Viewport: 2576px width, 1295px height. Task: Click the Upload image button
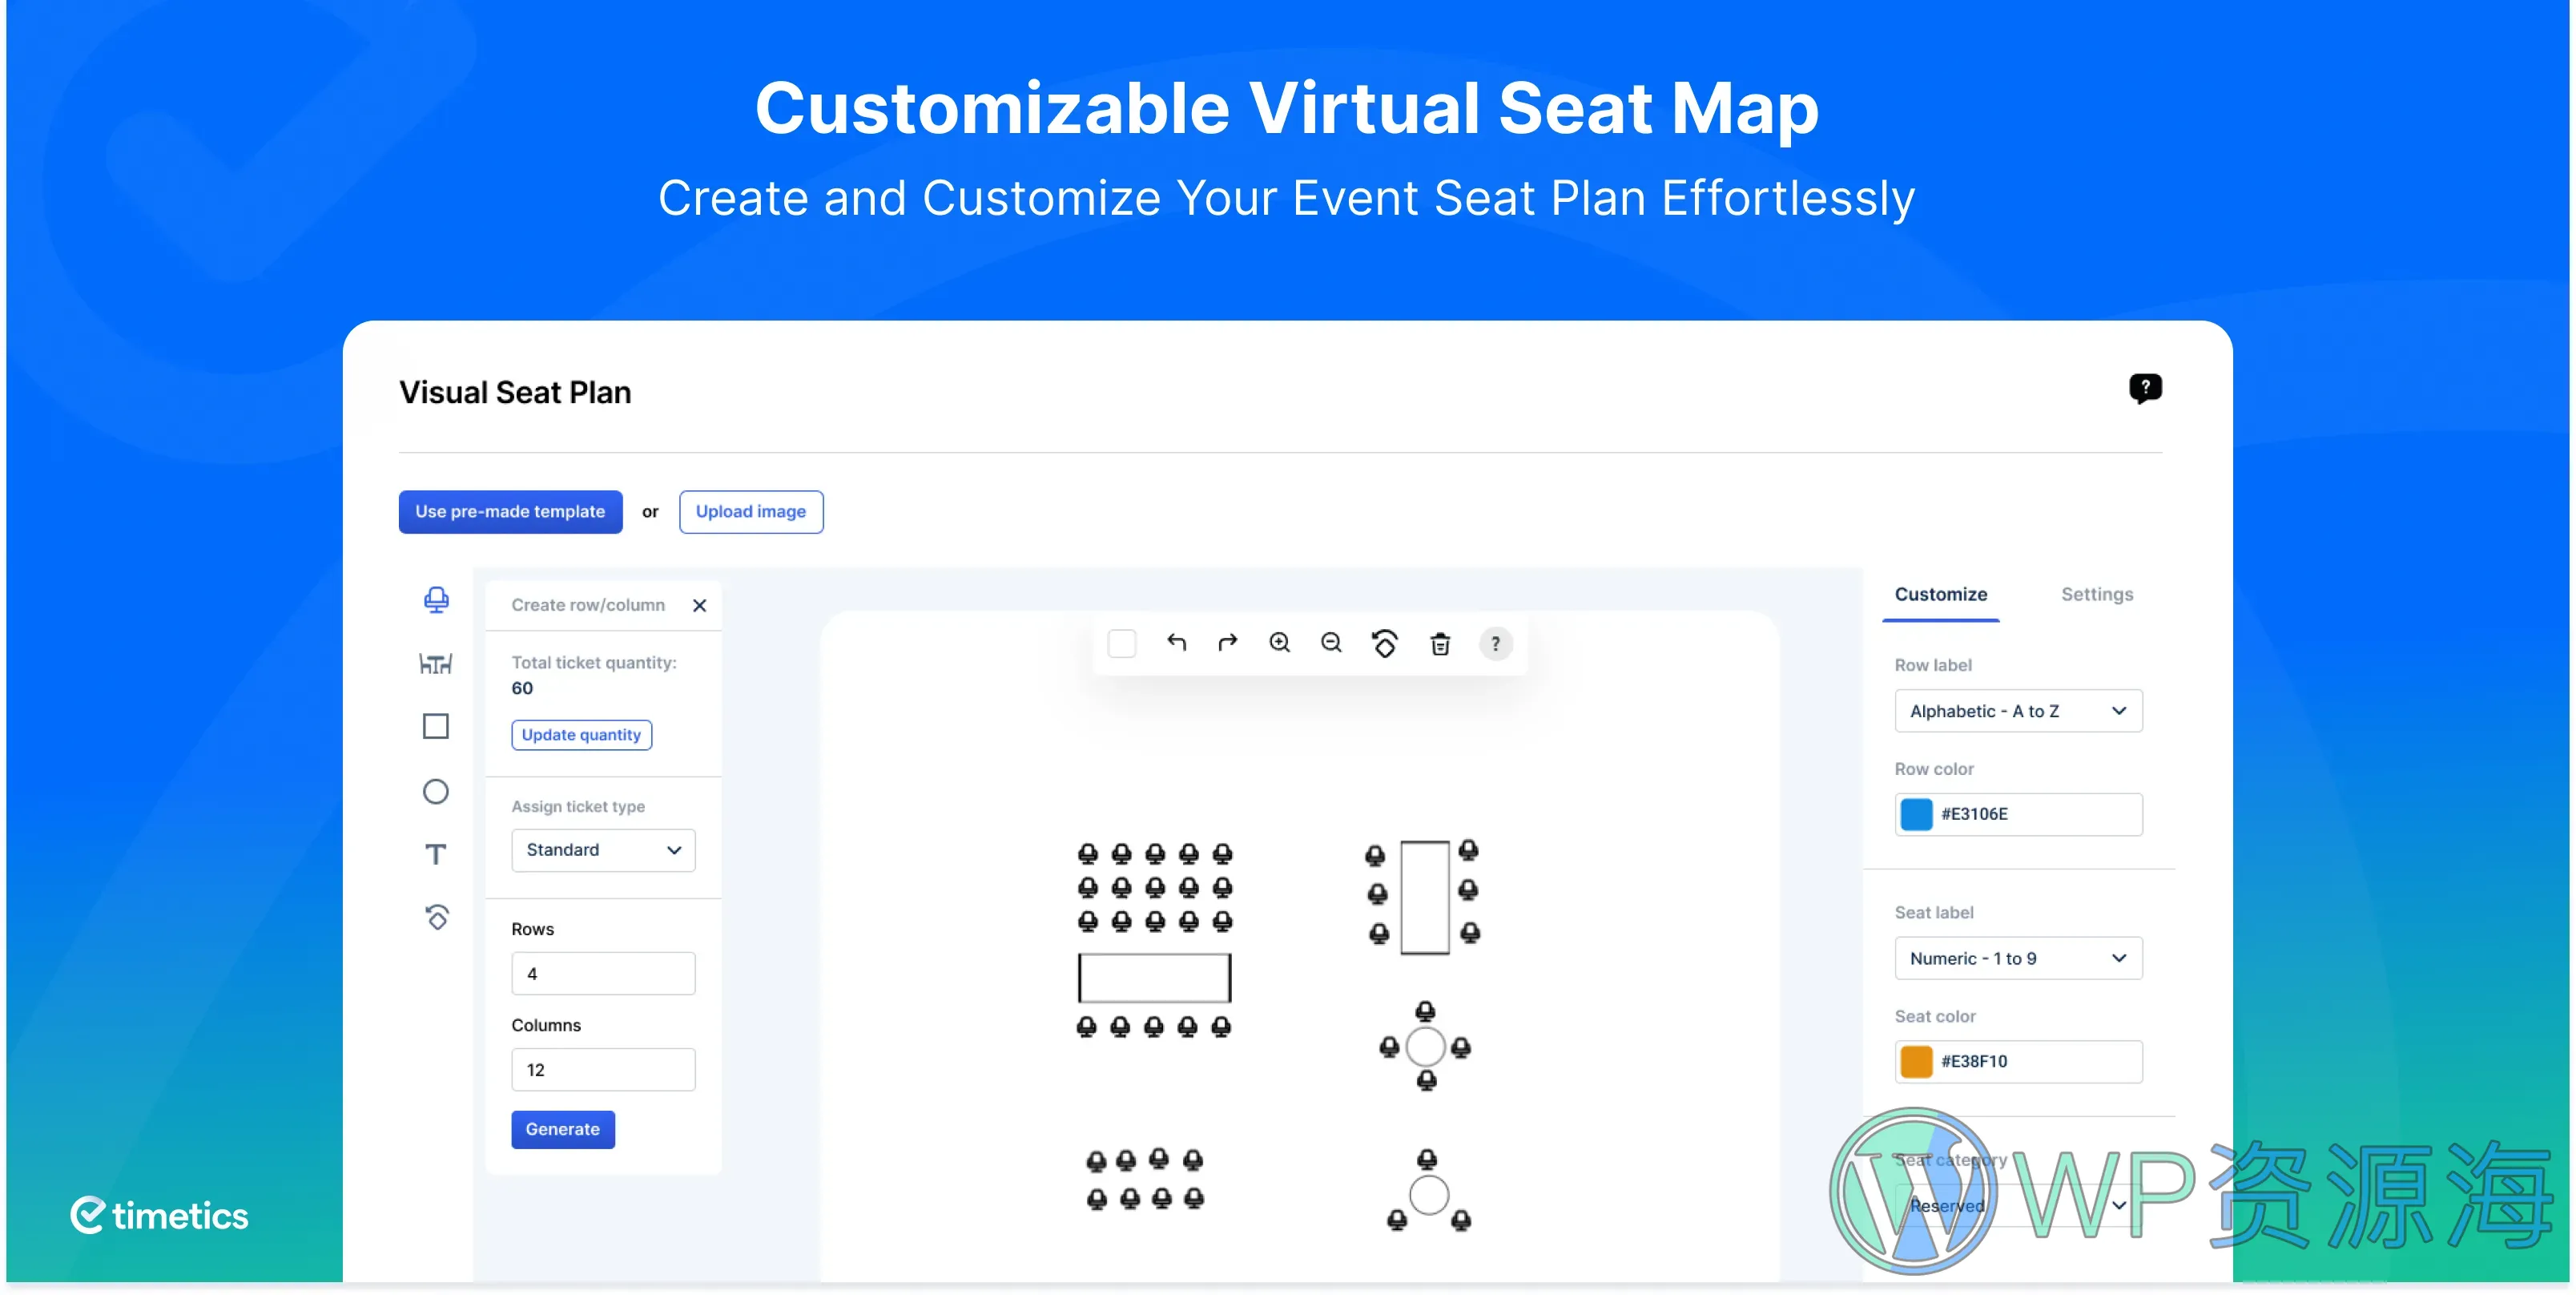[x=751, y=511]
